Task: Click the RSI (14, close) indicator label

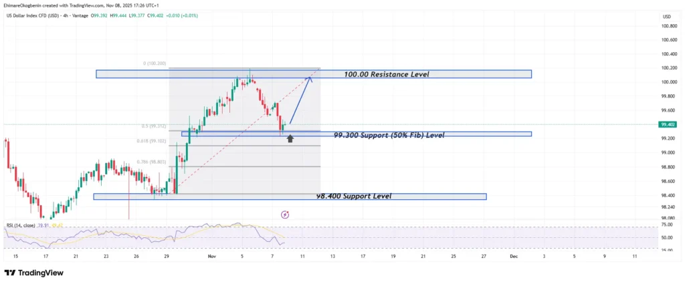Action: tap(20, 225)
